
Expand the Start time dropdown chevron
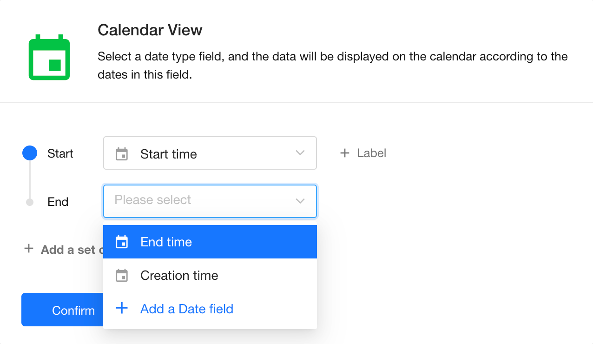coord(300,153)
